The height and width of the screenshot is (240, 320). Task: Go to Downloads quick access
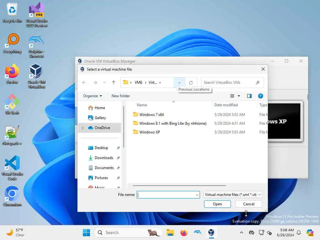click(99, 158)
